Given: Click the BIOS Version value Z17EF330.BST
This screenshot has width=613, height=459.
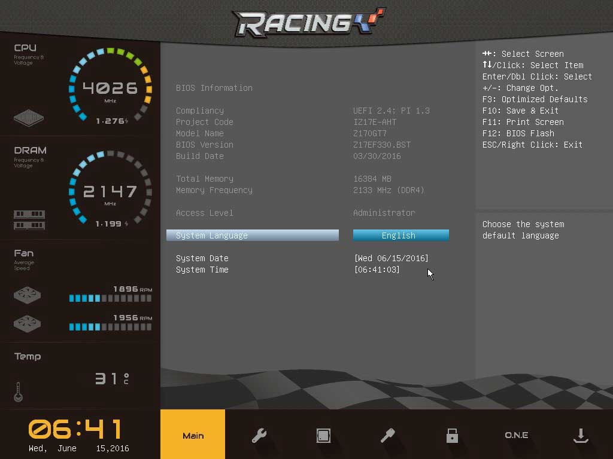Looking at the screenshot, I should pos(382,145).
